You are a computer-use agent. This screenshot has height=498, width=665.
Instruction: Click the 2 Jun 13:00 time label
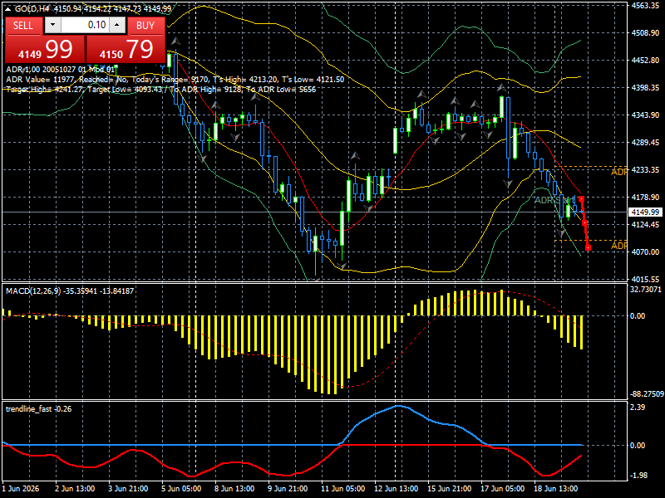(75, 489)
